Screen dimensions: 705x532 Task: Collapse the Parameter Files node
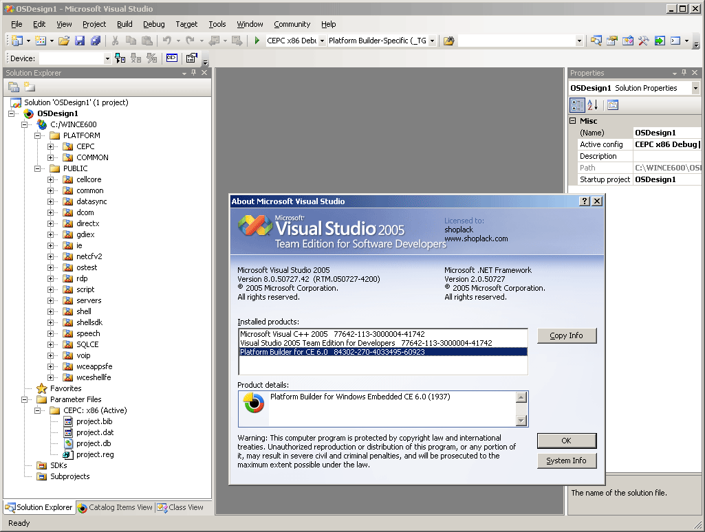click(25, 399)
